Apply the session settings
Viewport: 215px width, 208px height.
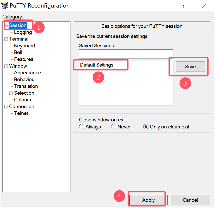(148, 200)
